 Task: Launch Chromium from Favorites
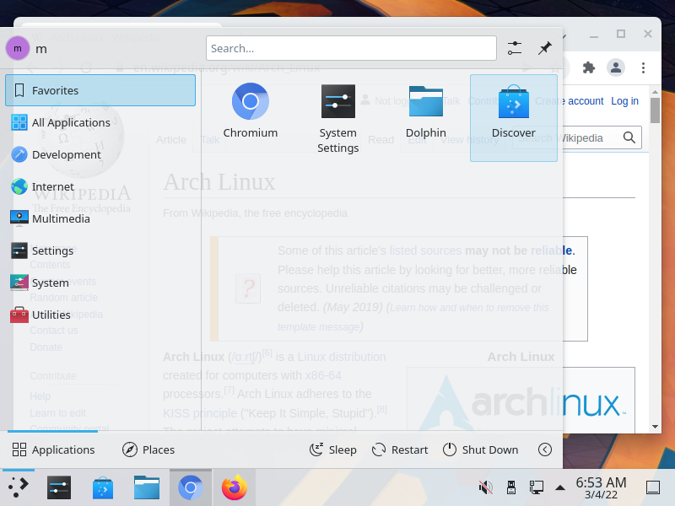click(250, 110)
